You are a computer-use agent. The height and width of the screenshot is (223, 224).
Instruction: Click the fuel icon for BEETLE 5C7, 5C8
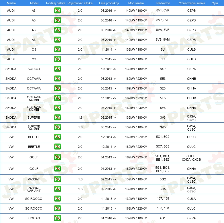(x=57, y=147)
